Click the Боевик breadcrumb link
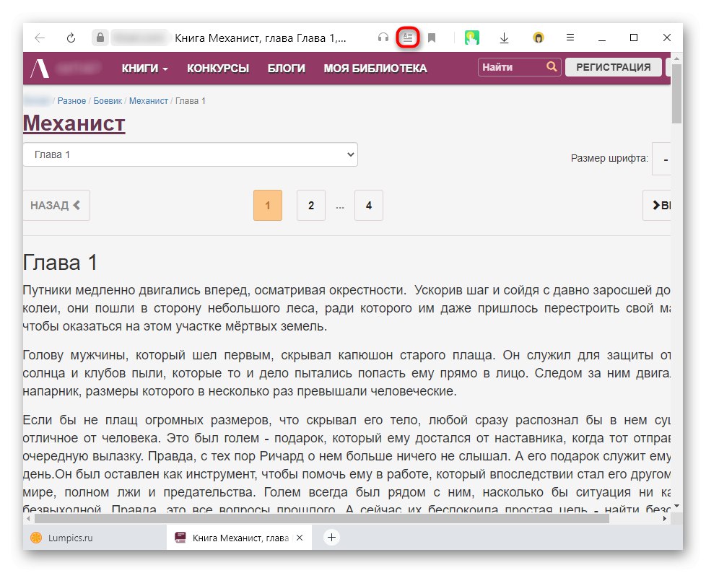 coord(108,100)
